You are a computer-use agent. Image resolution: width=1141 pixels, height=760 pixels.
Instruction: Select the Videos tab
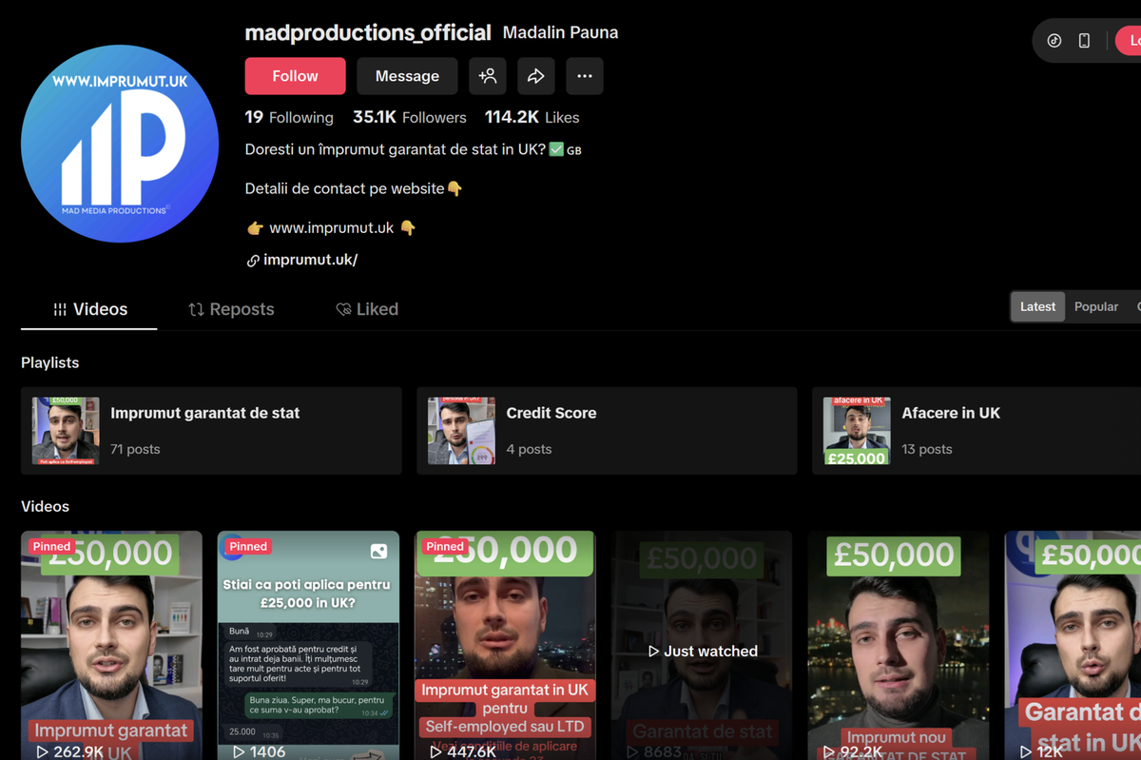[89, 309]
